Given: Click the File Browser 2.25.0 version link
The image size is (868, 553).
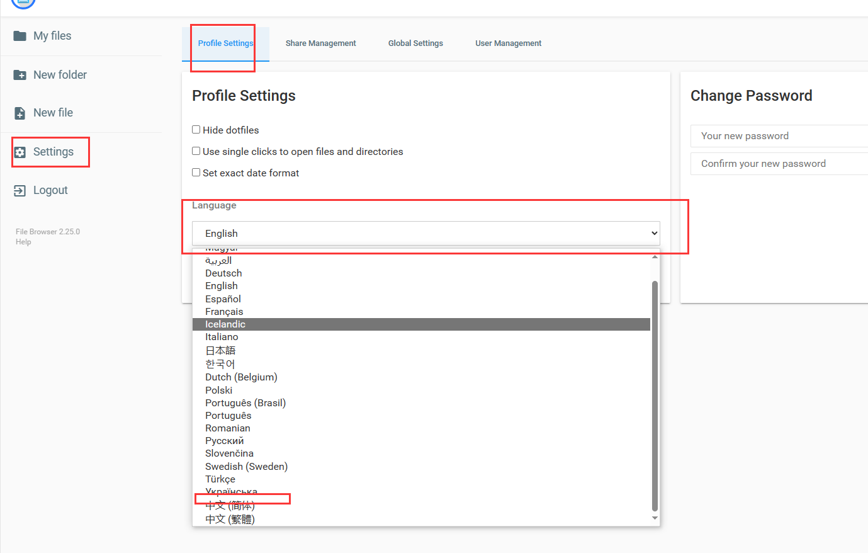Looking at the screenshot, I should [x=48, y=232].
